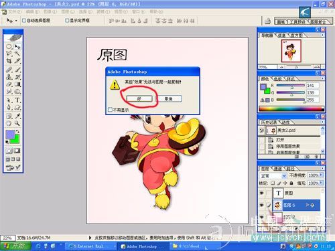This screenshot has height=251, width=335.
Task: Click the green background color swatch
Action: pyautogui.click(x=17, y=141)
